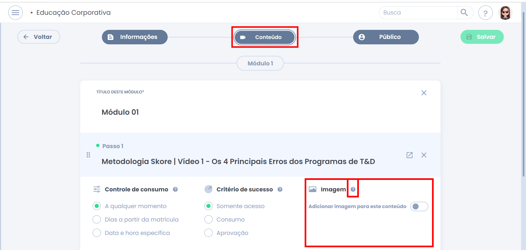Screen dimensions: 526x250
Task: Select 'Somente acesso' criterion
Action: 208,206
